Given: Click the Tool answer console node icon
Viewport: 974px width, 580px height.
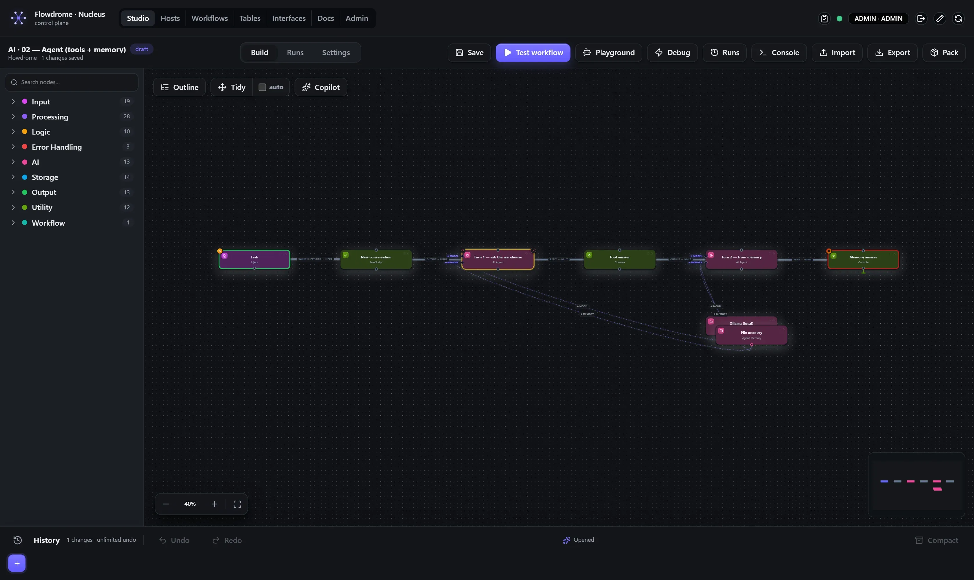Looking at the screenshot, I should click(589, 255).
